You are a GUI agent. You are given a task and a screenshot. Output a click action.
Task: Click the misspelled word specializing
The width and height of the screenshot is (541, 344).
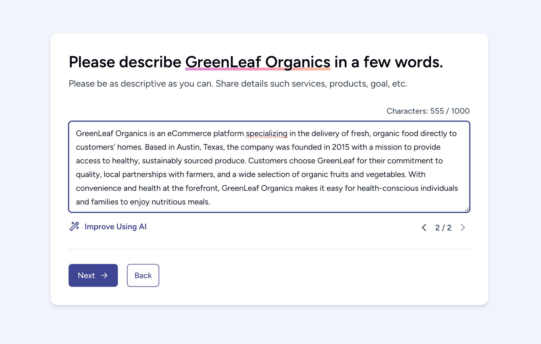click(267, 134)
